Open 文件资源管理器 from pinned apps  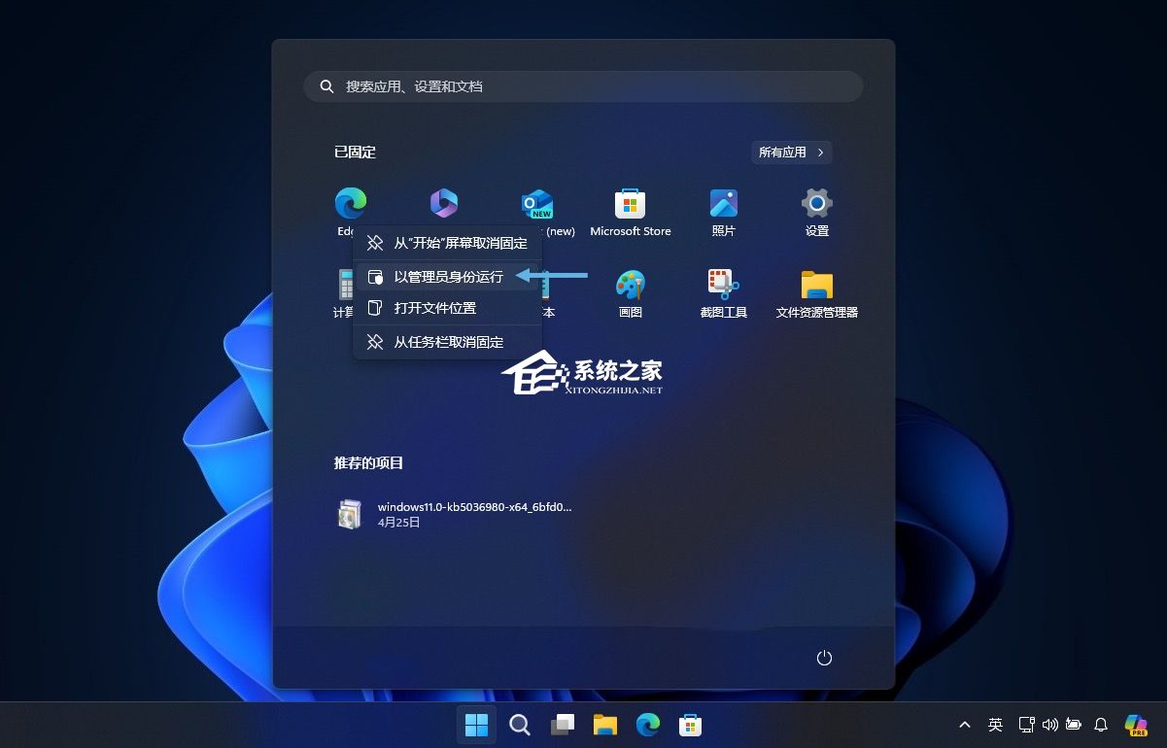click(816, 293)
